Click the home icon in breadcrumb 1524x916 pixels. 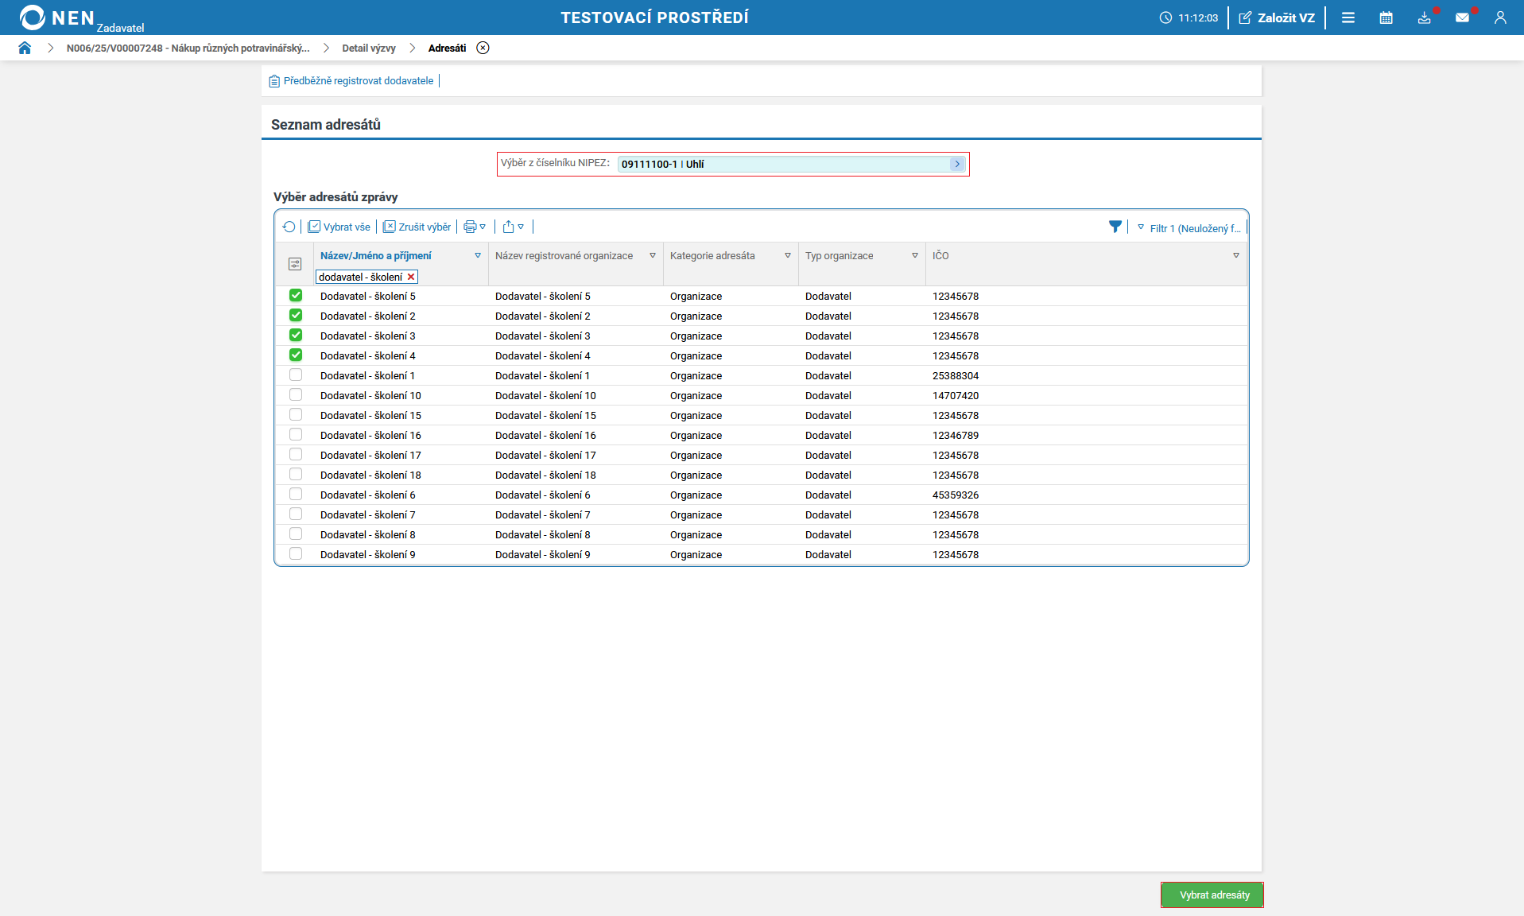[x=25, y=48]
